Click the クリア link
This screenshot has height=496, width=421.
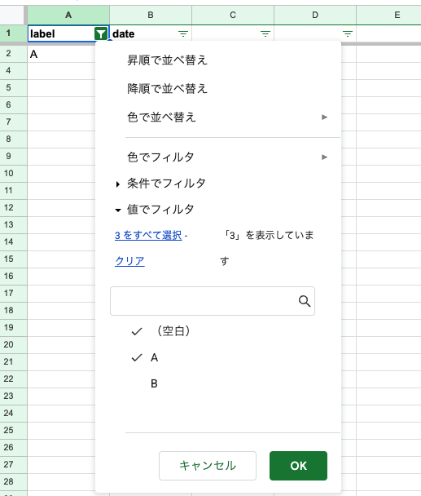coord(129,261)
